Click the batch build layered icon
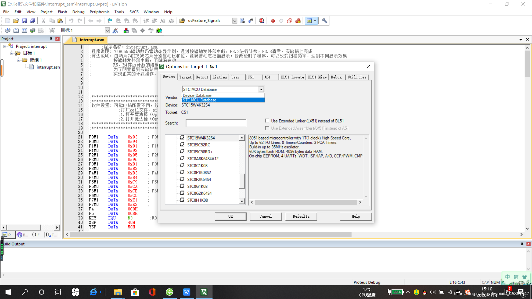This screenshot has width=532, height=299. [x=33, y=30]
